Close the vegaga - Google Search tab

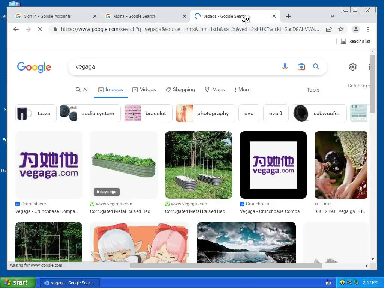click(x=274, y=16)
